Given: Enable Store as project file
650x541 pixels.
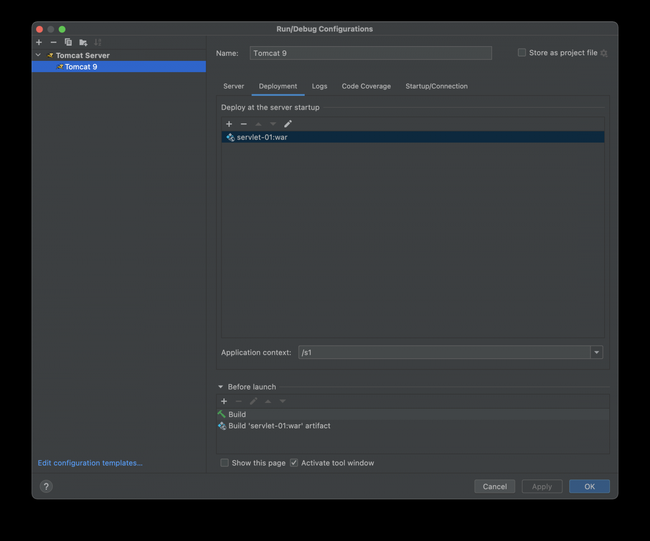Looking at the screenshot, I should coord(522,52).
